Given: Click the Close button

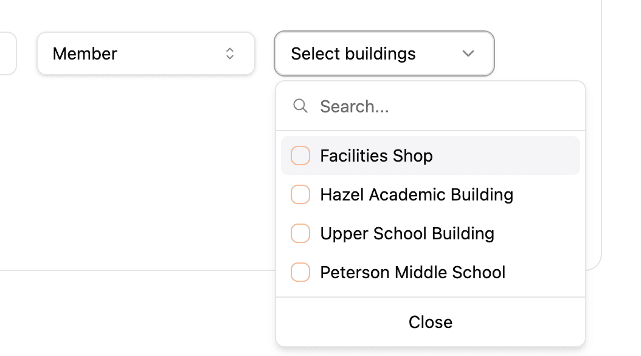Looking at the screenshot, I should 431,322.
